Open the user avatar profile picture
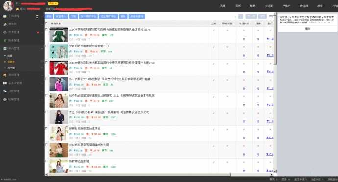 click(x=8, y=6)
